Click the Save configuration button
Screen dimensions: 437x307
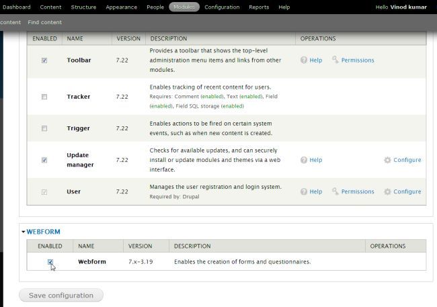61,296
